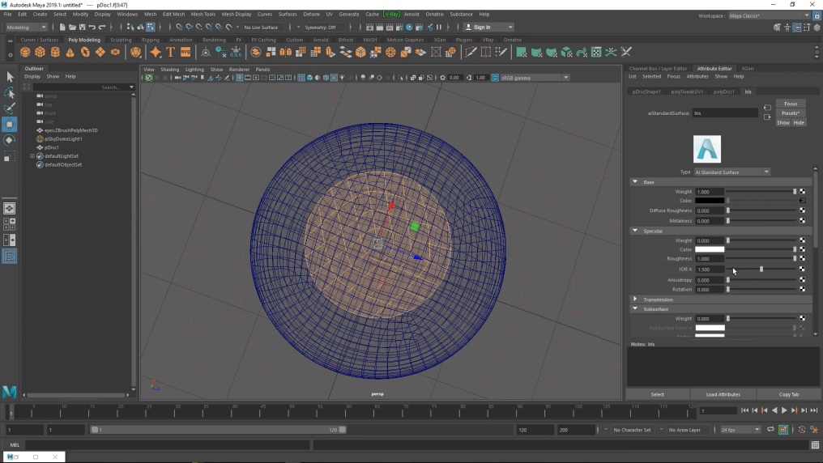823x463 pixels.
Task: Choose the Select tool arrow in toolbox
Action: click(x=10, y=77)
